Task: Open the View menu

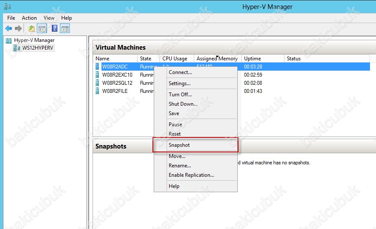Action: pyautogui.click(x=49, y=18)
